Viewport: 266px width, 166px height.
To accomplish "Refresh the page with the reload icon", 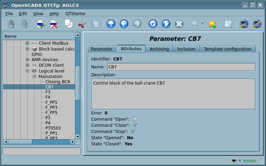I will [153, 24].
